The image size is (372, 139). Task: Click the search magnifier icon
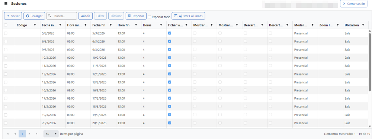[x=49, y=16]
